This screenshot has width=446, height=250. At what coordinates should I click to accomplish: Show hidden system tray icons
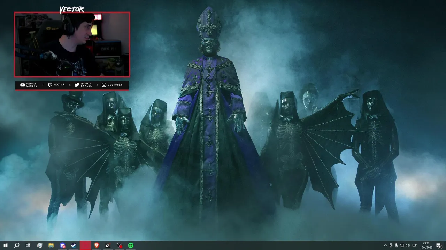pos(385,245)
